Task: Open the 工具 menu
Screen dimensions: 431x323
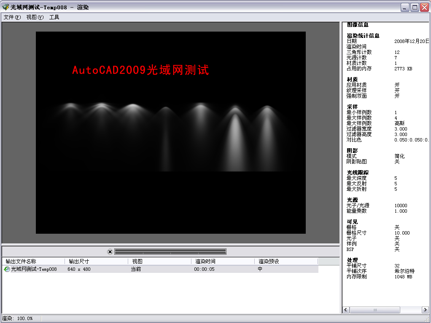Action: tap(54, 17)
